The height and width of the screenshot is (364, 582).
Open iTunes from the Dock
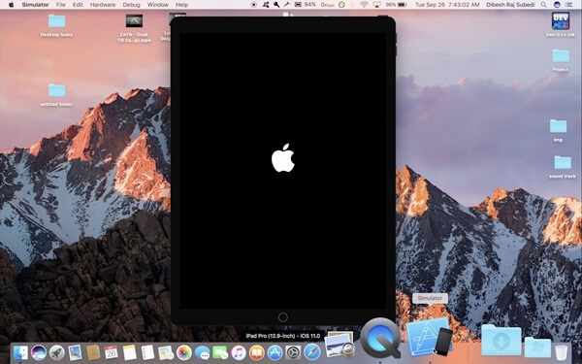click(x=239, y=352)
